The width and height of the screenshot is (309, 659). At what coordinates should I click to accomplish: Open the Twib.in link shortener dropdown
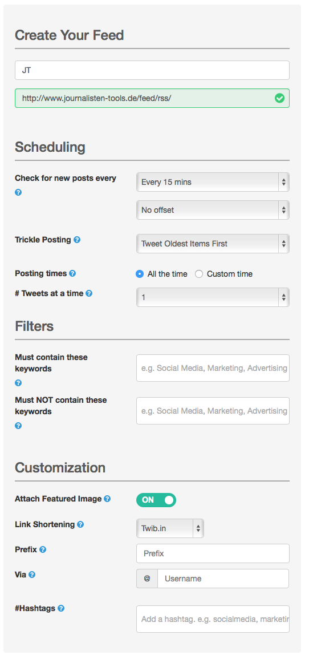point(170,528)
